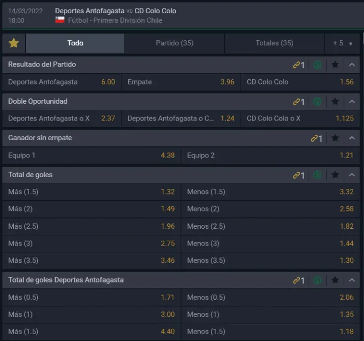Favorite the Resultado del Partido market
Viewport: 364px width, 341px height.
[335, 64]
